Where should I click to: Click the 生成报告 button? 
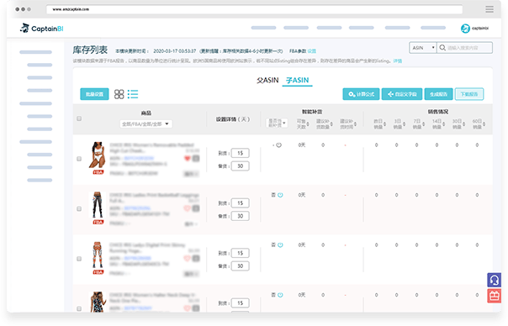point(438,94)
